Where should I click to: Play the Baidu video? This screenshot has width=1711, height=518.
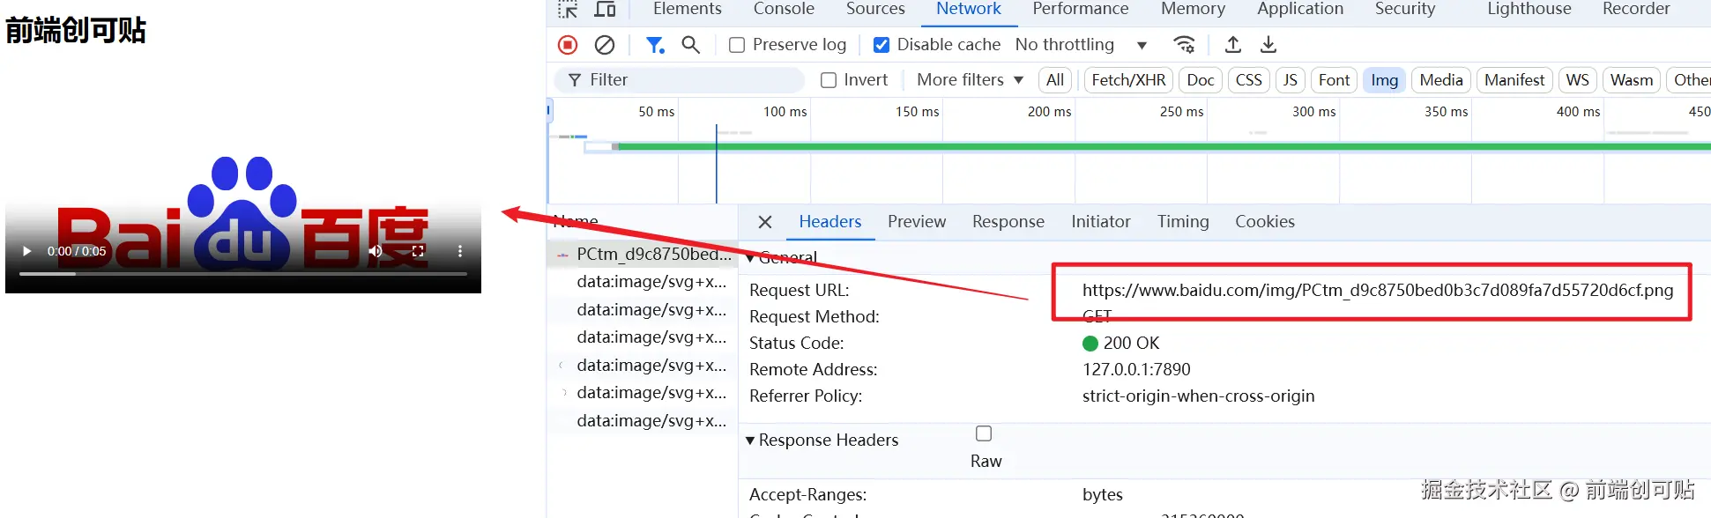click(26, 251)
